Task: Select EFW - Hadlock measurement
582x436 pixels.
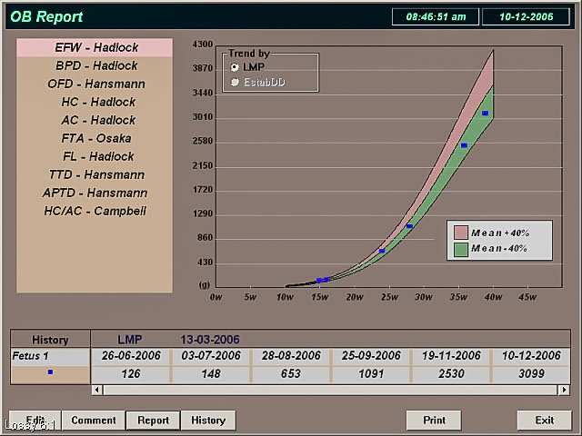Action: click(95, 47)
